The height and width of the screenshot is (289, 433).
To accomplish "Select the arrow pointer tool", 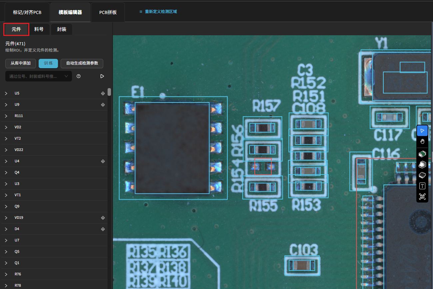I will click(422, 130).
